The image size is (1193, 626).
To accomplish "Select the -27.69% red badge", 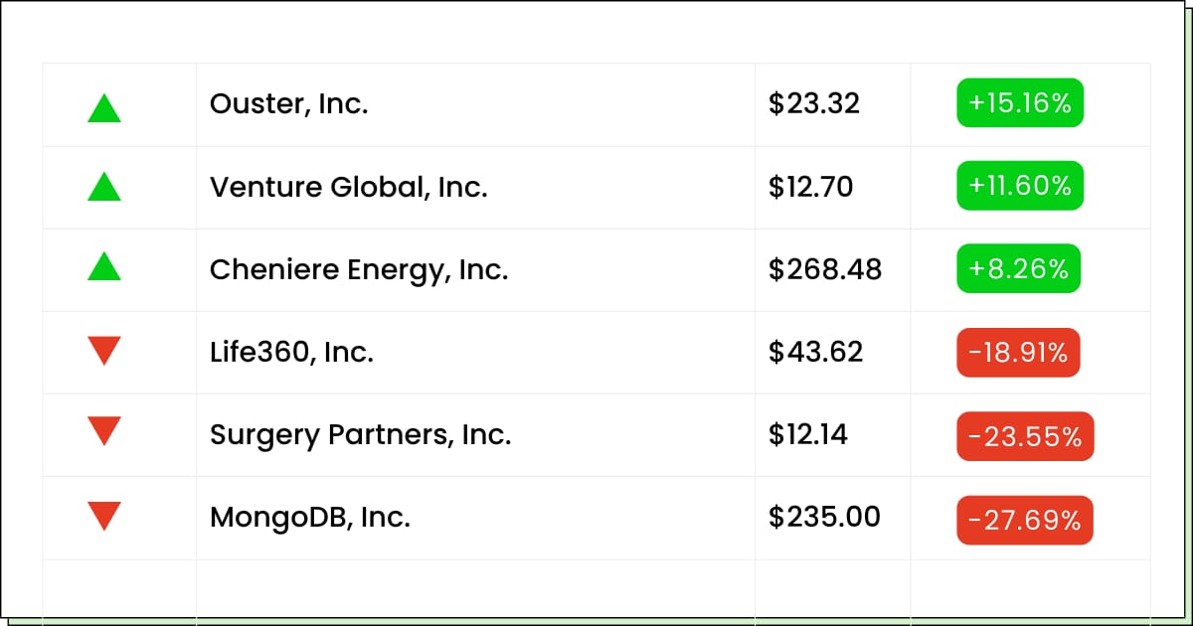I will (x=1025, y=520).
